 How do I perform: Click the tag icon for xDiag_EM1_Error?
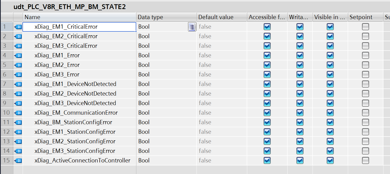tap(18, 56)
